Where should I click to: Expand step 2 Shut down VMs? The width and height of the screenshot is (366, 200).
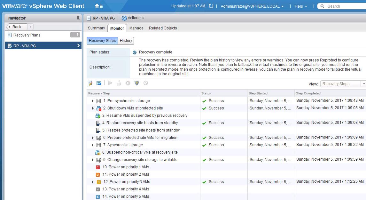[93, 108]
